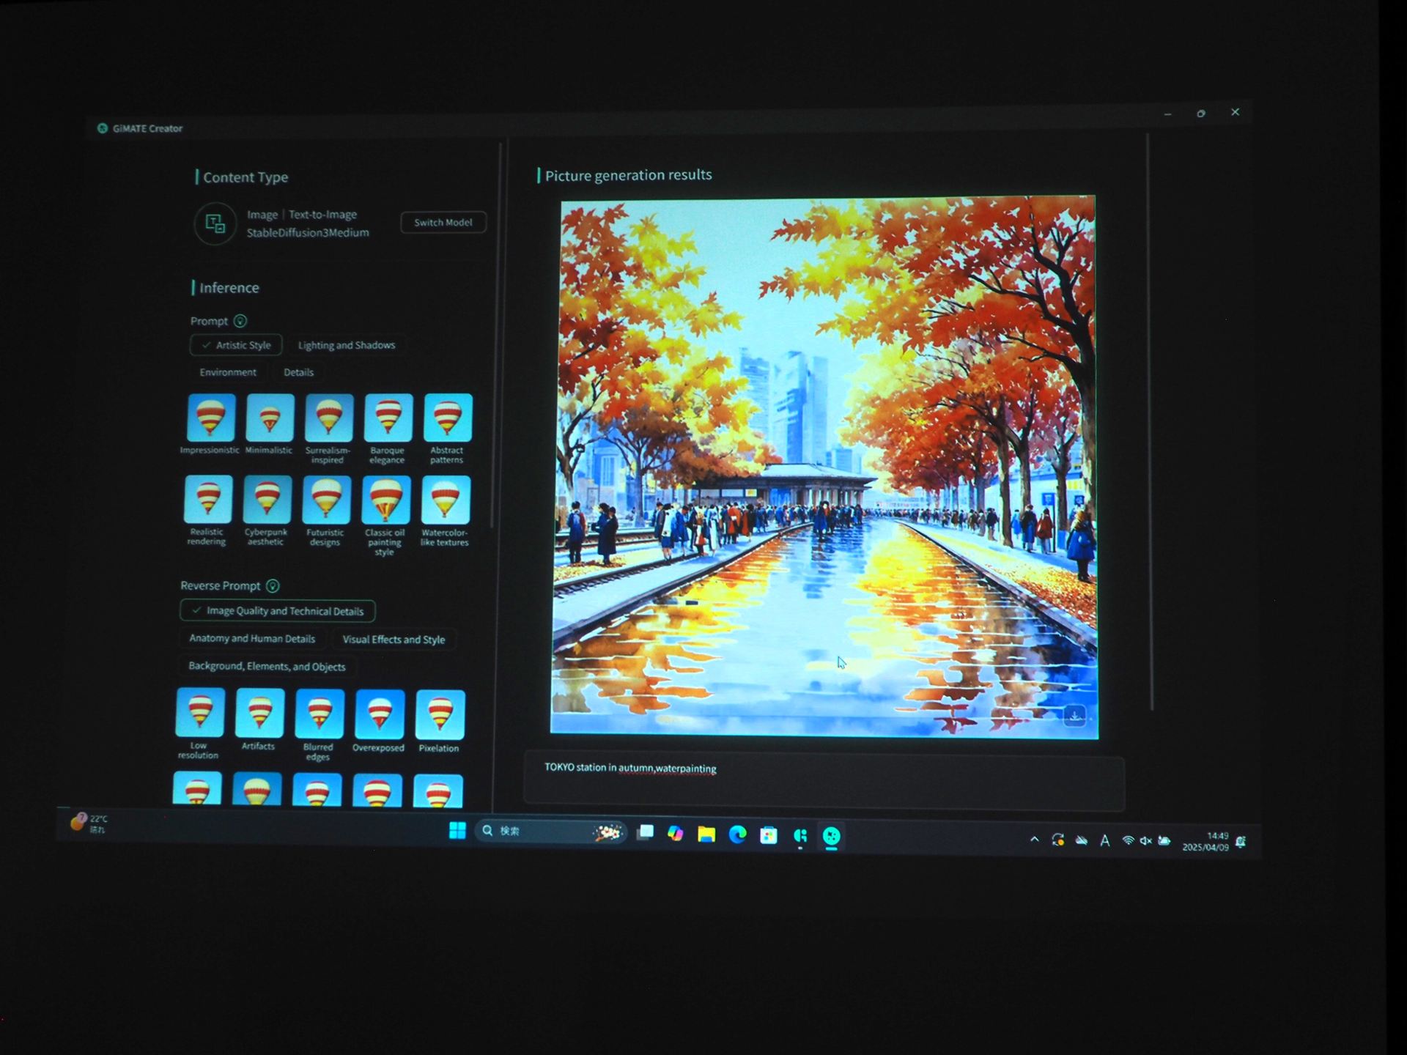
Task: Select the Impressionistic style balloon icon
Action: pos(211,417)
